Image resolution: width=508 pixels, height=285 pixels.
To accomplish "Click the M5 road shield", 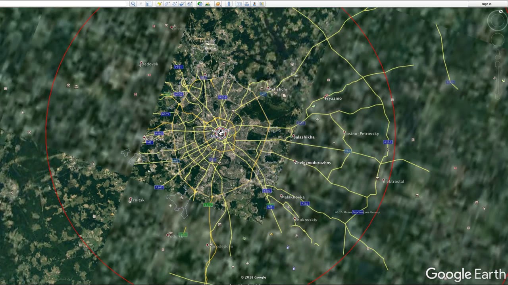I will tap(270, 207).
